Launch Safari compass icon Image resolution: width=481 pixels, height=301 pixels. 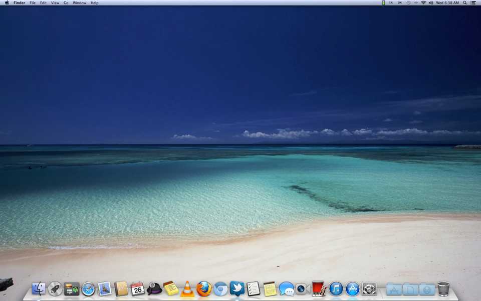(88, 289)
